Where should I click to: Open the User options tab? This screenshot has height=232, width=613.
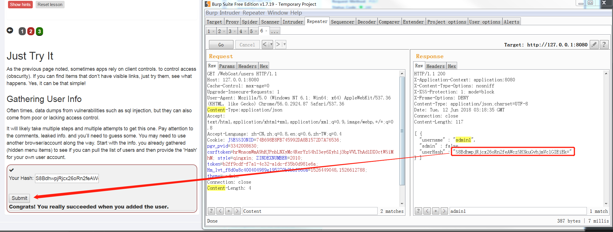[485, 22]
